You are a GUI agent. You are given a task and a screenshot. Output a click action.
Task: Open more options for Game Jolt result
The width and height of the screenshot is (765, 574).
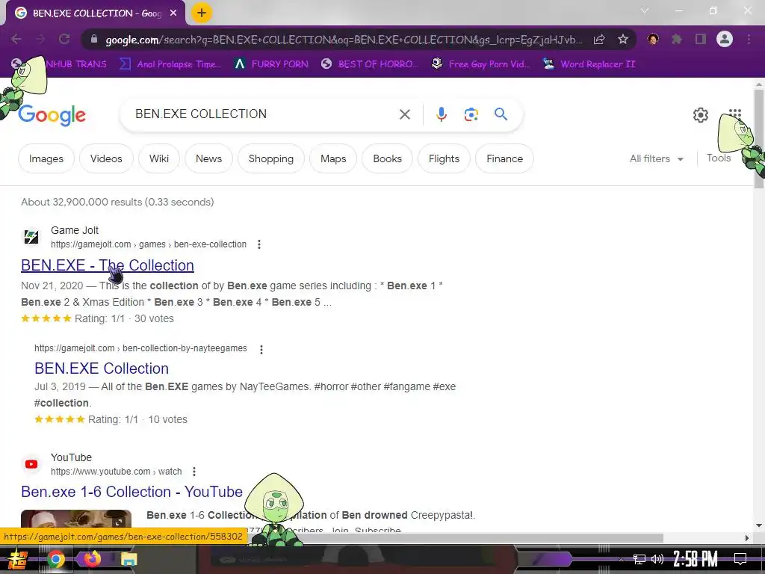(259, 244)
